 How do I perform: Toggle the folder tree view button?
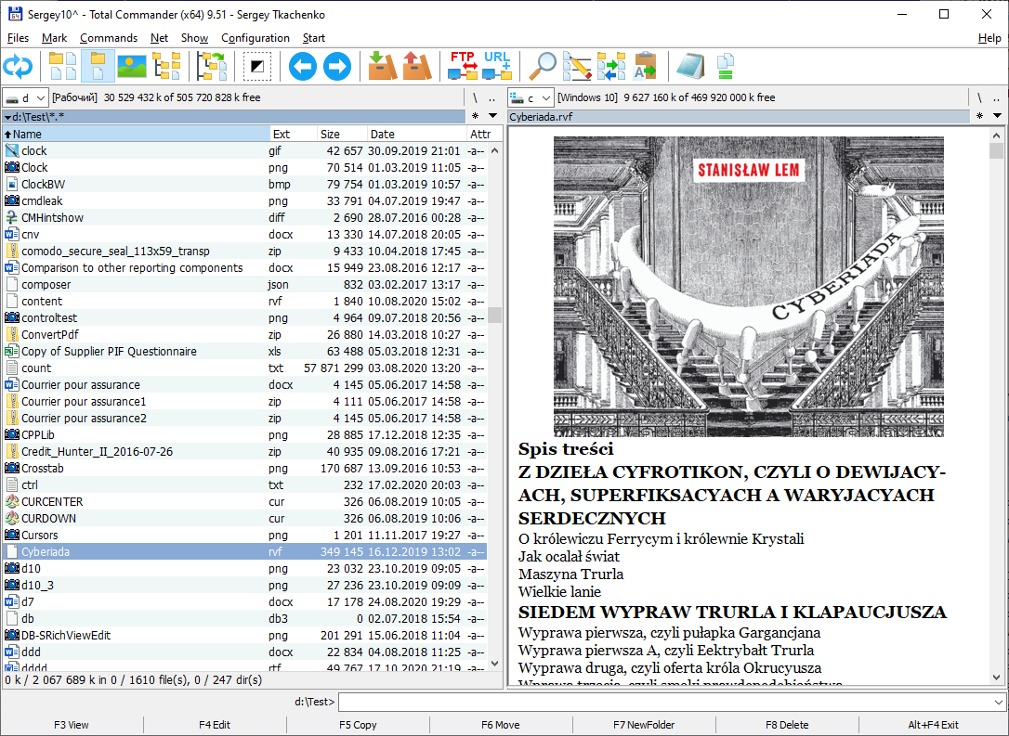pyautogui.click(x=167, y=67)
